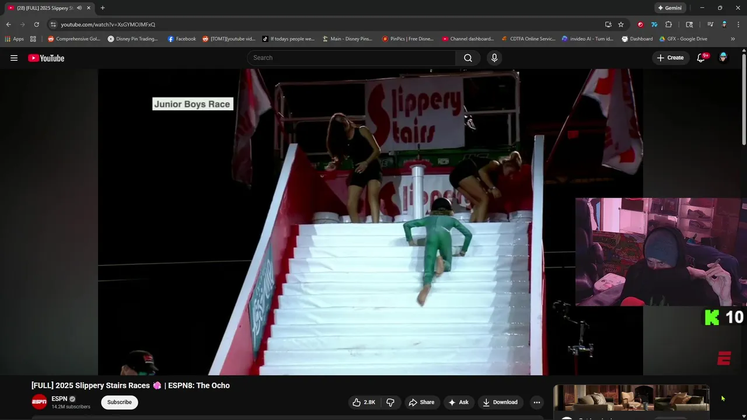Click the blue 7TV extension icon

(654, 24)
